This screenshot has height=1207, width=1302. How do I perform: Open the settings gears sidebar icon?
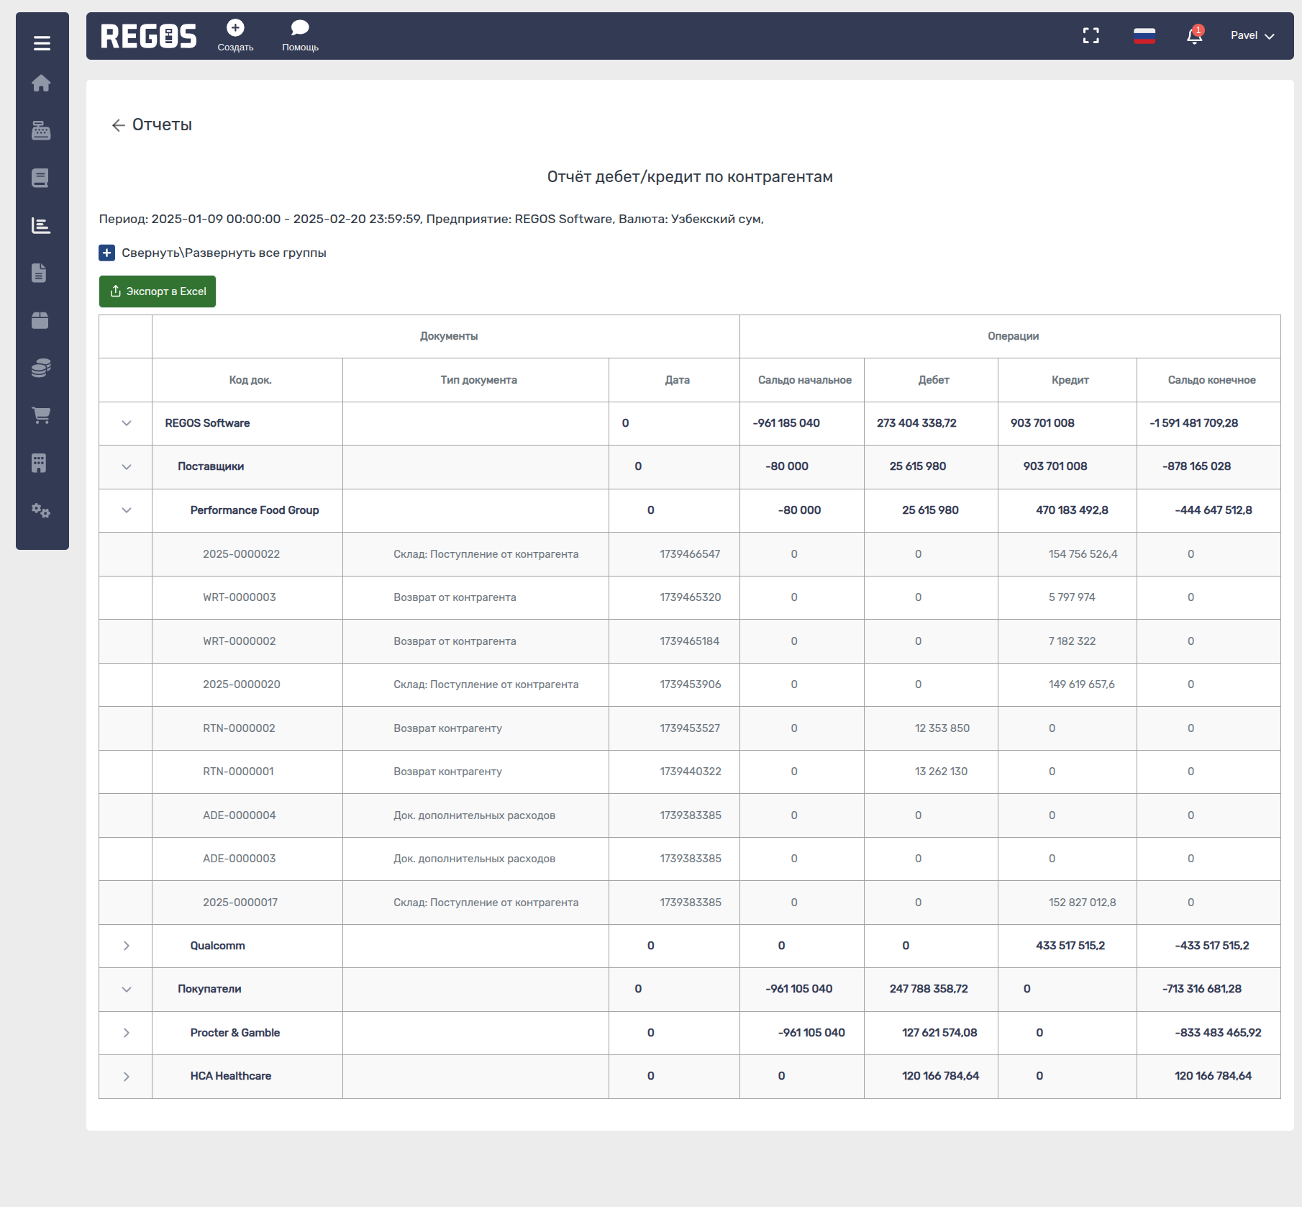point(41,511)
